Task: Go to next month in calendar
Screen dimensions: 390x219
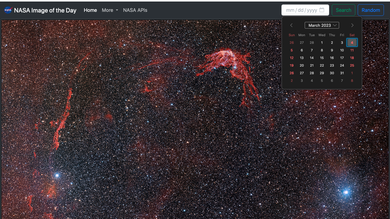Action: pyautogui.click(x=352, y=25)
